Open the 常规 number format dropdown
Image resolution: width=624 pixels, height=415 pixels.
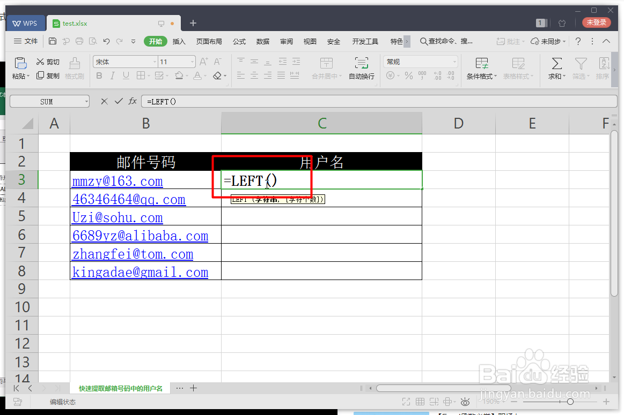(454, 62)
